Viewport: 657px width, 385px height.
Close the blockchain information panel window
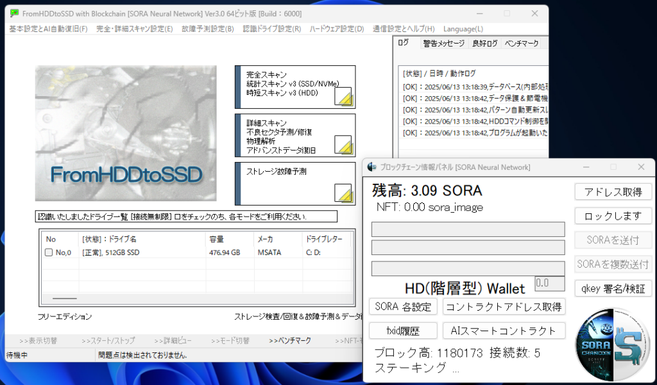[641, 167]
